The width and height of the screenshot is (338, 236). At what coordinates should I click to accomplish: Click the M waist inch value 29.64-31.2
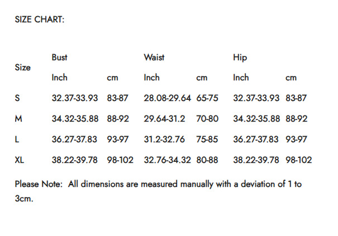click(164, 119)
